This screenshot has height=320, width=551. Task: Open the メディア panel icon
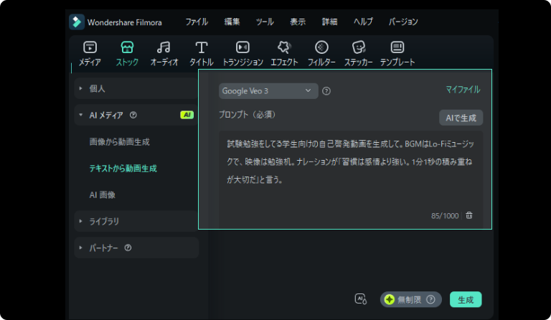click(x=90, y=47)
